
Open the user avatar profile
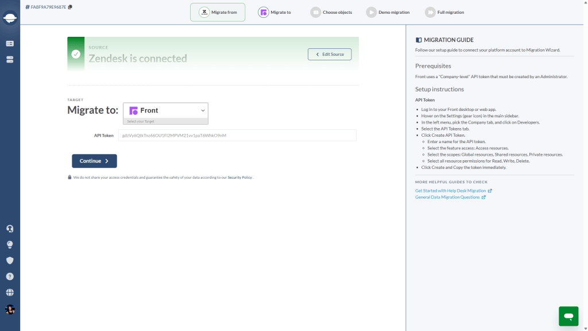pos(10,309)
